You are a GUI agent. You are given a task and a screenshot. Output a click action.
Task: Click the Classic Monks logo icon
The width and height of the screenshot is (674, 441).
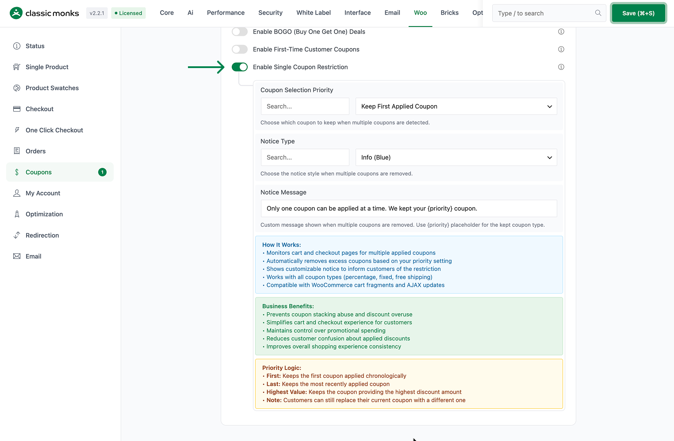pos(16,13)
